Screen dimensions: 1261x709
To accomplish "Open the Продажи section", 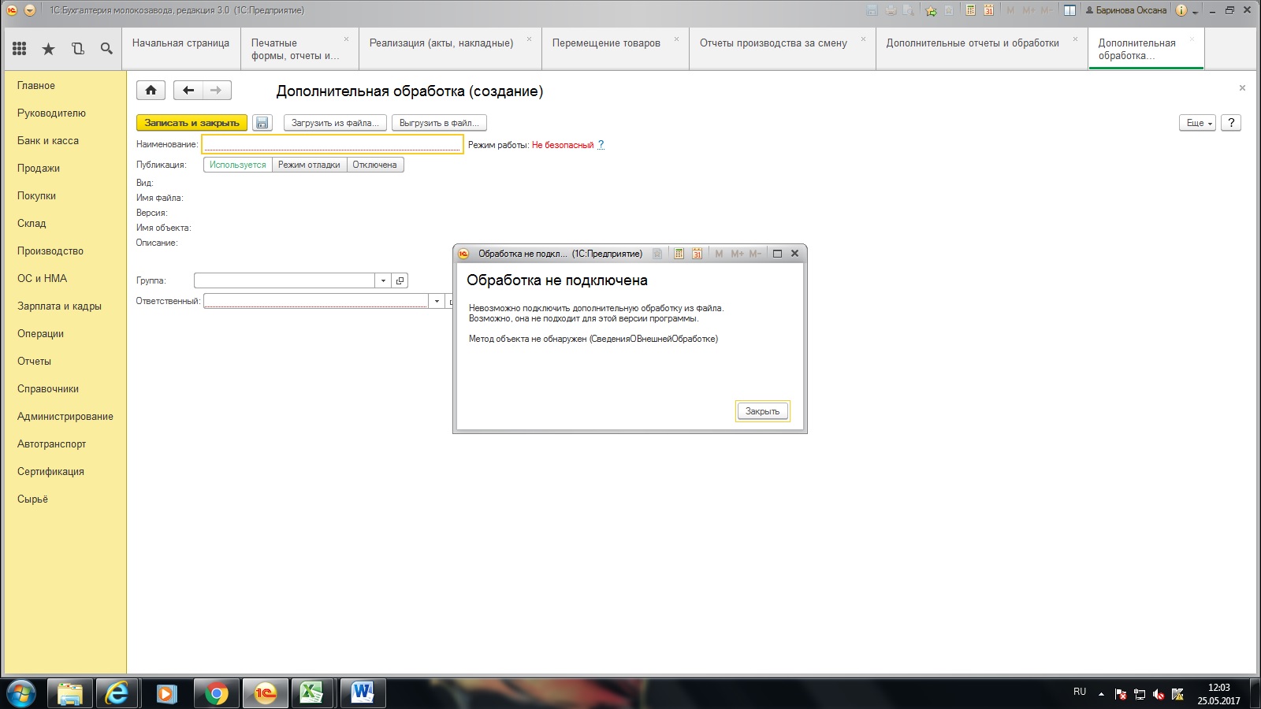I will click(39, 168).
